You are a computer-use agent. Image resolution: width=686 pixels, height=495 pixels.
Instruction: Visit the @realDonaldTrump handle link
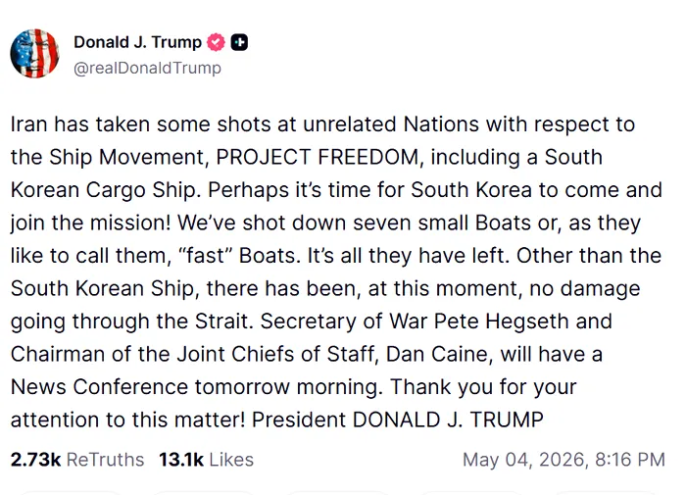[x=147, y=69]
